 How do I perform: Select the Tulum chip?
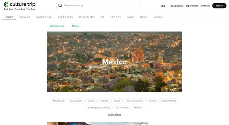click(117, 101)
